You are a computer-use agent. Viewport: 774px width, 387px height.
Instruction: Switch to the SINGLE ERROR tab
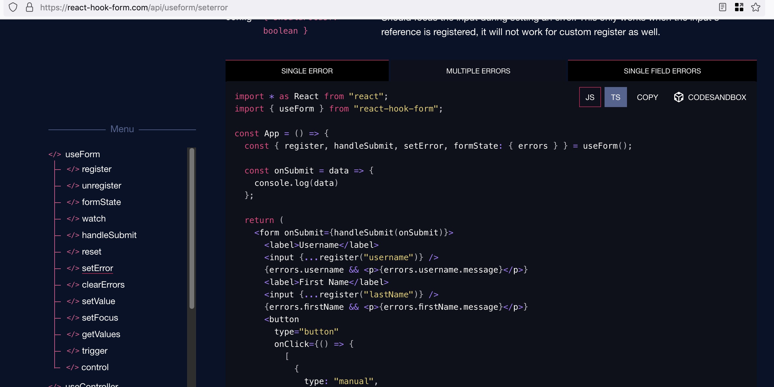(307, 71)
